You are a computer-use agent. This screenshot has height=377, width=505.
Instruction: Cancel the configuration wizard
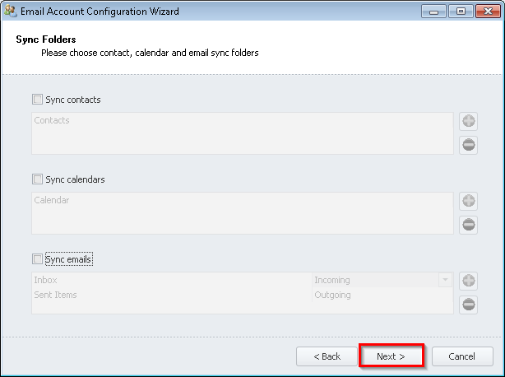[461, 356]
